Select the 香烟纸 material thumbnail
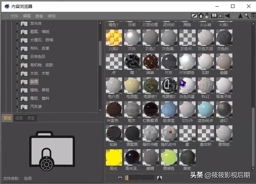Image resolution: width=256 pixels, height=184 pixels. click(x=224, y=133)
